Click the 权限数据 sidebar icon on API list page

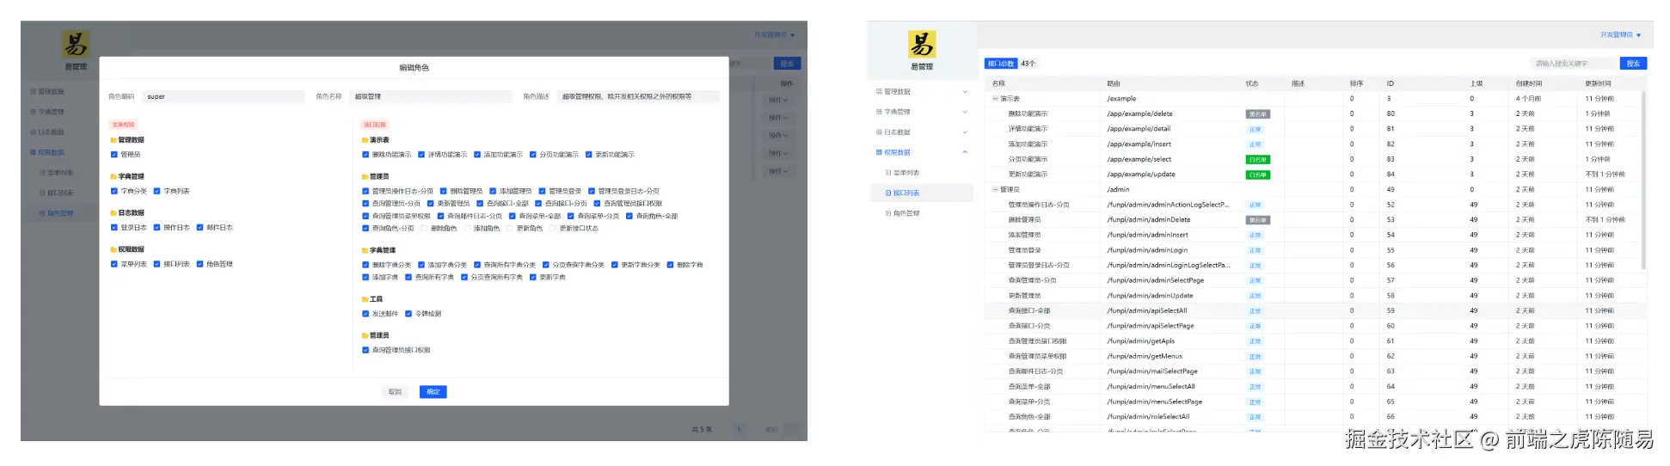tap(879, 152)
